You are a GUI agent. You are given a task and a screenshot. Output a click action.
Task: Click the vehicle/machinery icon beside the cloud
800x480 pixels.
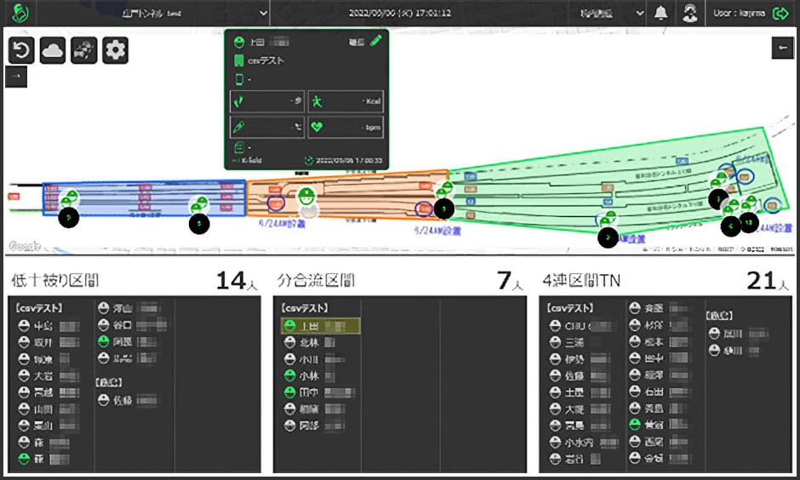pyautogui.click(x=84, y=50)
